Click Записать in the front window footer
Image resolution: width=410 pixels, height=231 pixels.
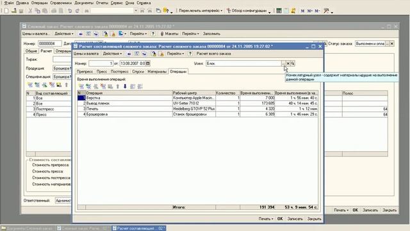[295, 219]
